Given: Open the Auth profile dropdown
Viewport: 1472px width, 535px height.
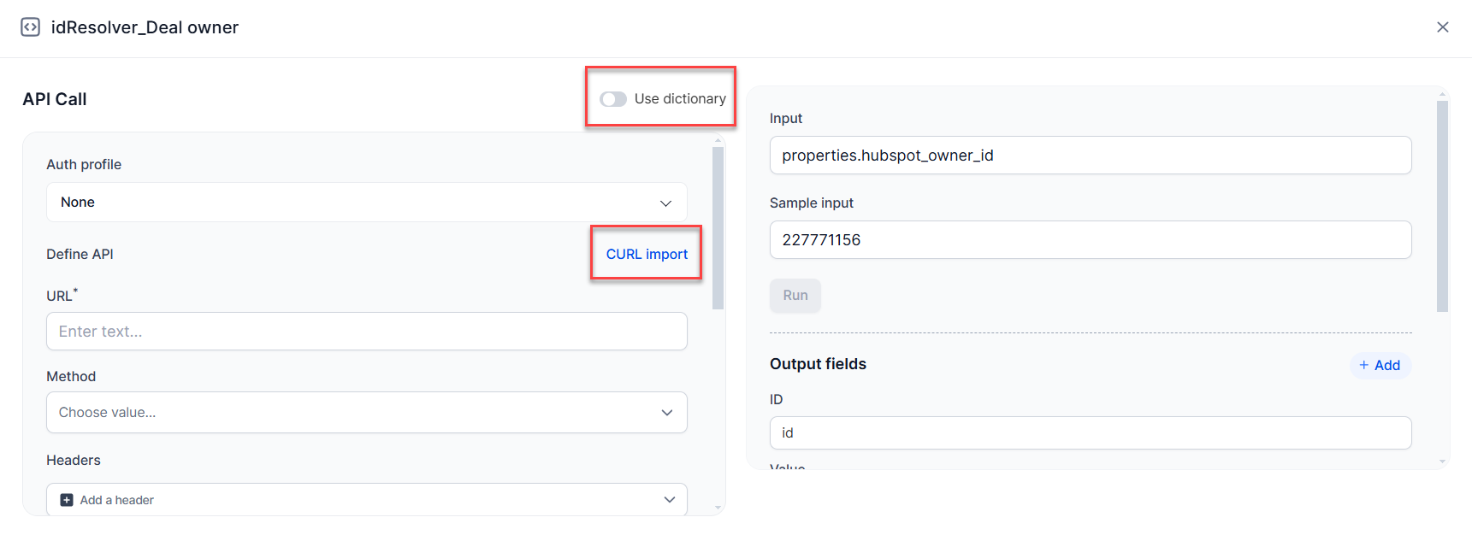Looking at the screenshot, I should (366, 203).
